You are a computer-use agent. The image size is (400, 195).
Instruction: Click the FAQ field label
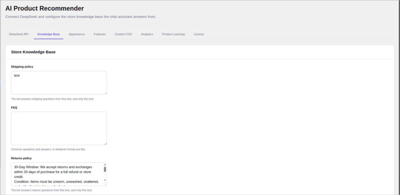click(x=14, y=107)
